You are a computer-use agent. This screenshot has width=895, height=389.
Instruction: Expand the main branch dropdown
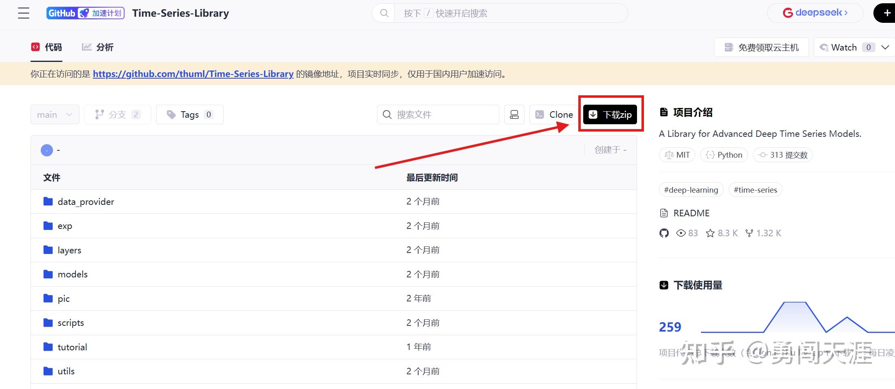(x=55, y=114)
